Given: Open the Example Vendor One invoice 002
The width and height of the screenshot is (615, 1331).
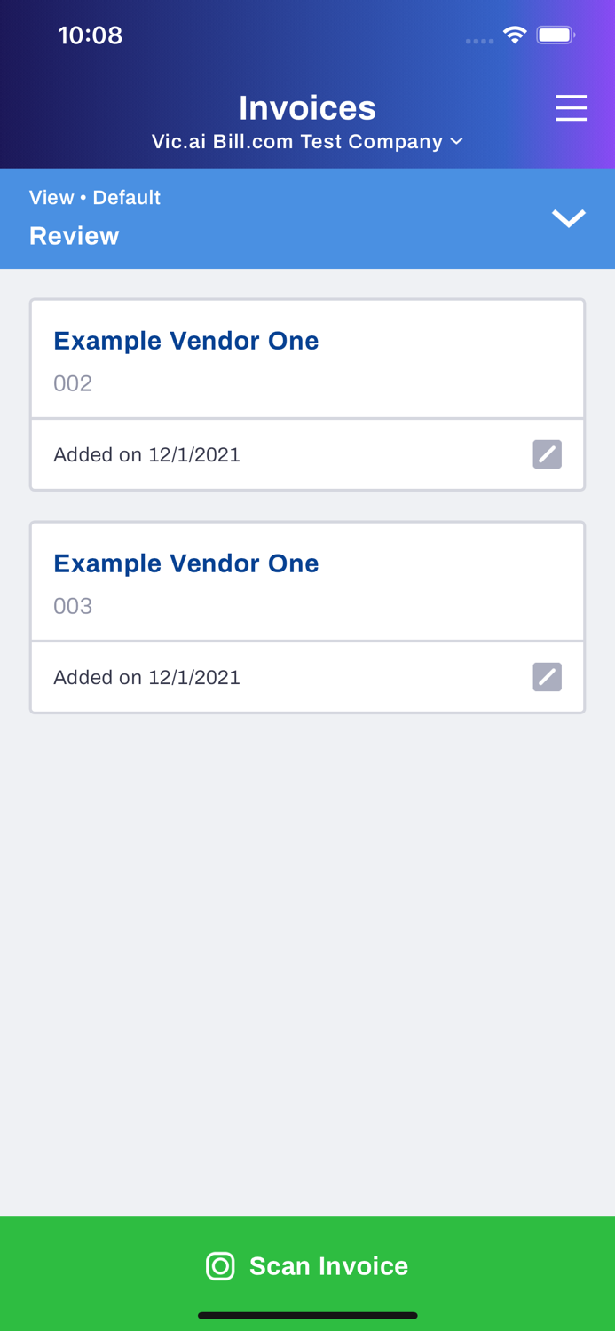Looking at the screenshot, I should (186, 340).
